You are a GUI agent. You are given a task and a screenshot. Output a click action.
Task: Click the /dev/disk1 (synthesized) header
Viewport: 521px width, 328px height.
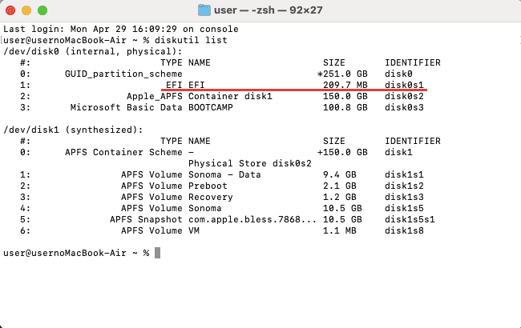point(73,130)
